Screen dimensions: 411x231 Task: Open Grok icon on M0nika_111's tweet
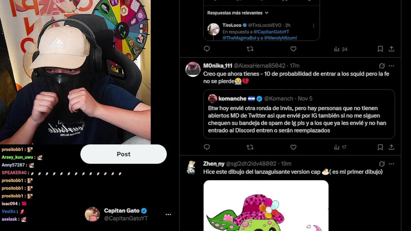pyautogui.click(x=382, y=66)
